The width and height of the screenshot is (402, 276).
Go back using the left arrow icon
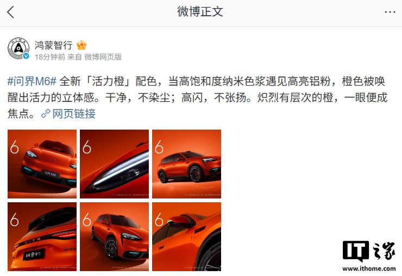click(10, 12)
